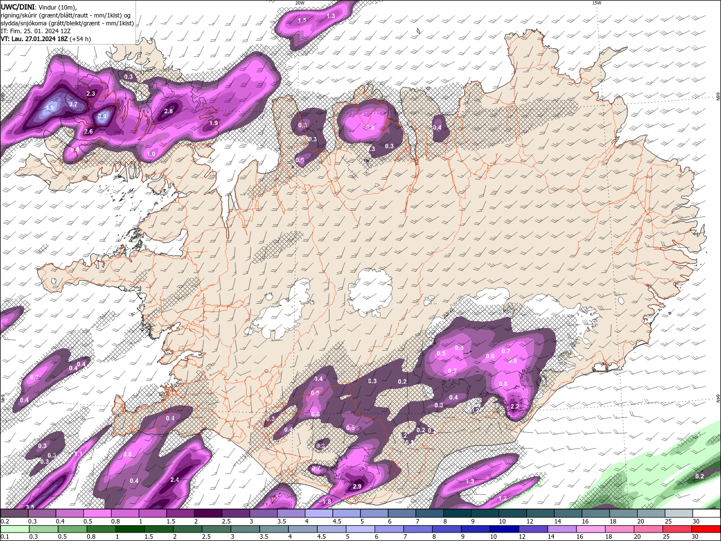Image resolution: width=721 pixels, height=541 pixels.
Task: Click the 'slydda/snjókoma (grátt/bleikt/grænt' description line
Action: point(67,23)
